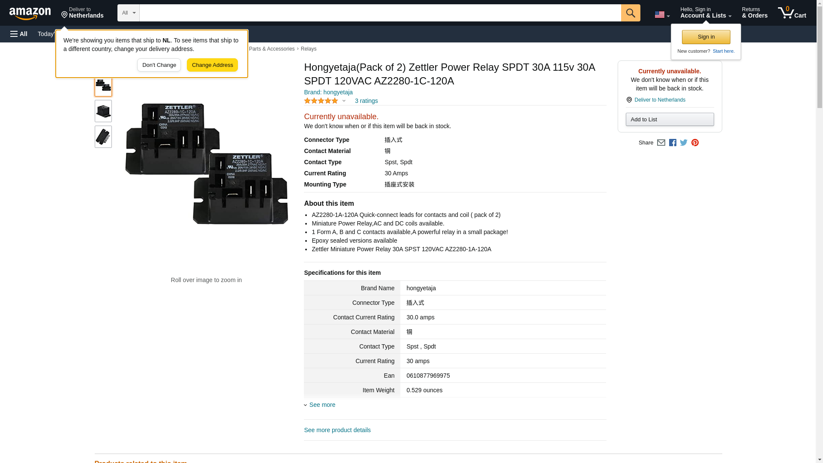
Task: Click the Amazon logo
Action: pyautogui.click(x=30, y=13)
